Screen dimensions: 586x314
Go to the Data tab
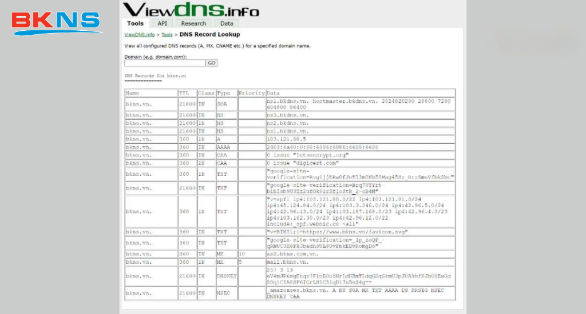pyautogui.click(x=227, y=23)
